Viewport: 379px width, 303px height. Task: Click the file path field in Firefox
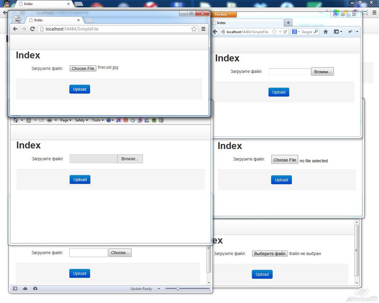point(289,72)
